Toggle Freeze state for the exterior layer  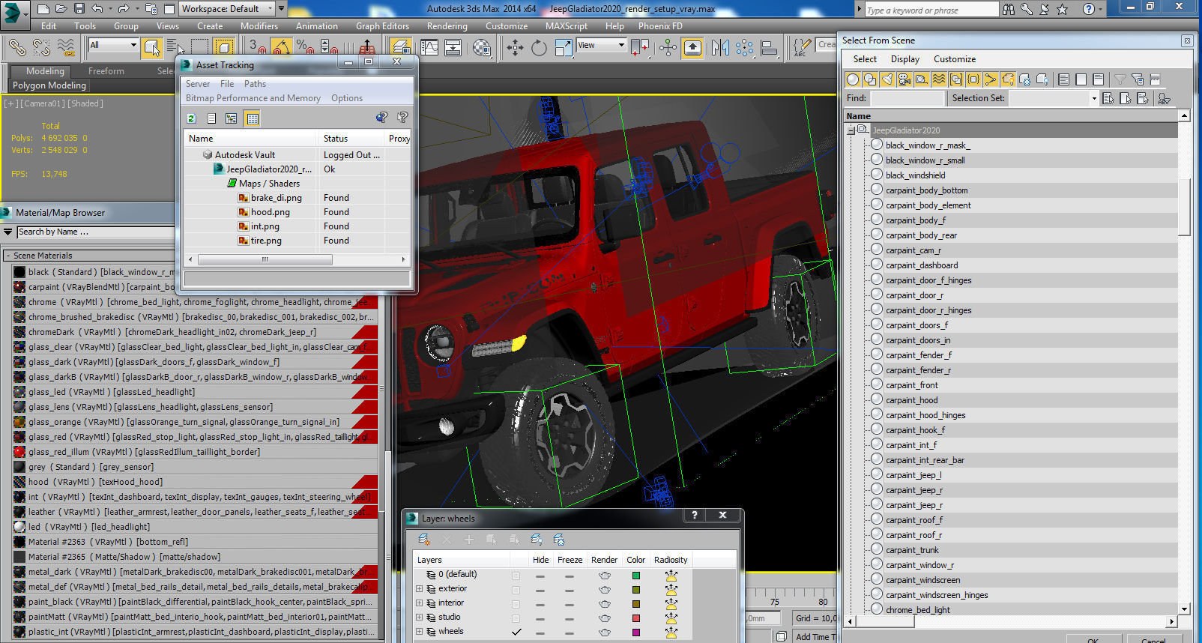pos(570,590)
